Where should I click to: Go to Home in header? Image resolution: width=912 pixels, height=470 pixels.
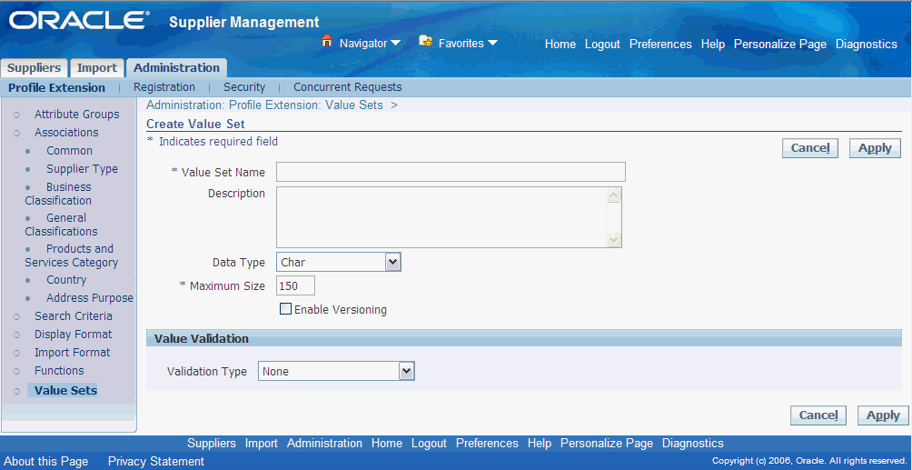click(x=560, y=45)
